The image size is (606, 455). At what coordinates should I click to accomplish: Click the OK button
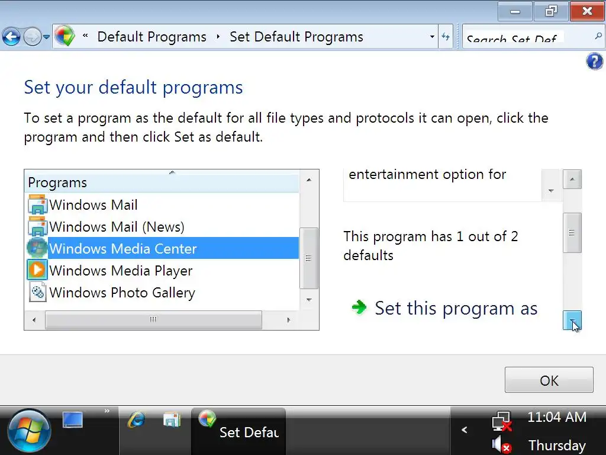tap(549, 380)
